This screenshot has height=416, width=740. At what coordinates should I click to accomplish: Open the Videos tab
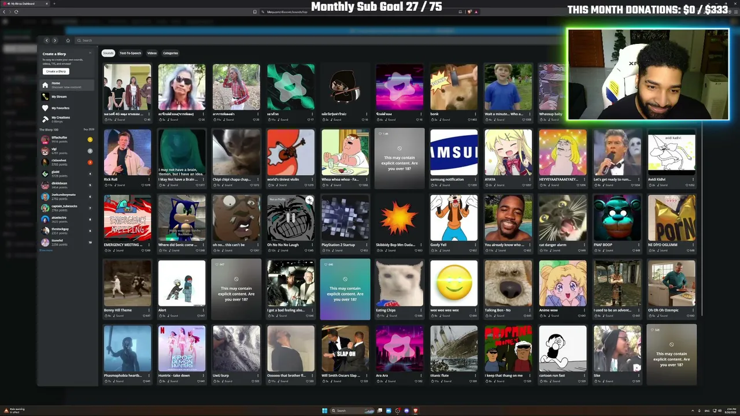click(152, 53)
